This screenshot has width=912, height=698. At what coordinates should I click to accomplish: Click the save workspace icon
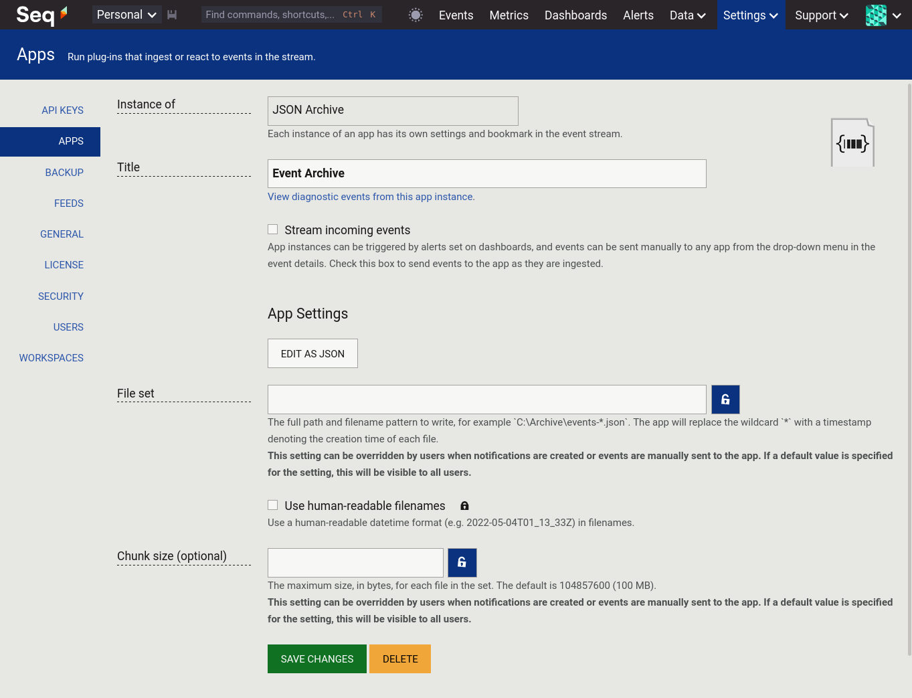[172, 15]
